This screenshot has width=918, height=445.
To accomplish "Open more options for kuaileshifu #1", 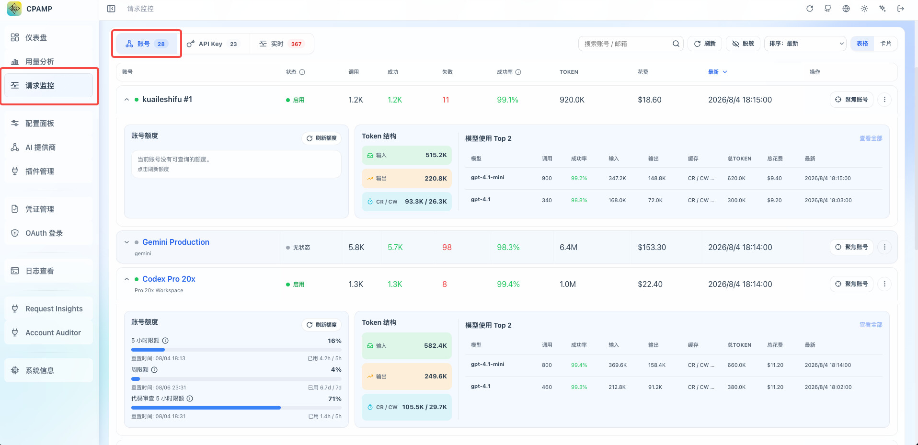I will coord(884,100).
